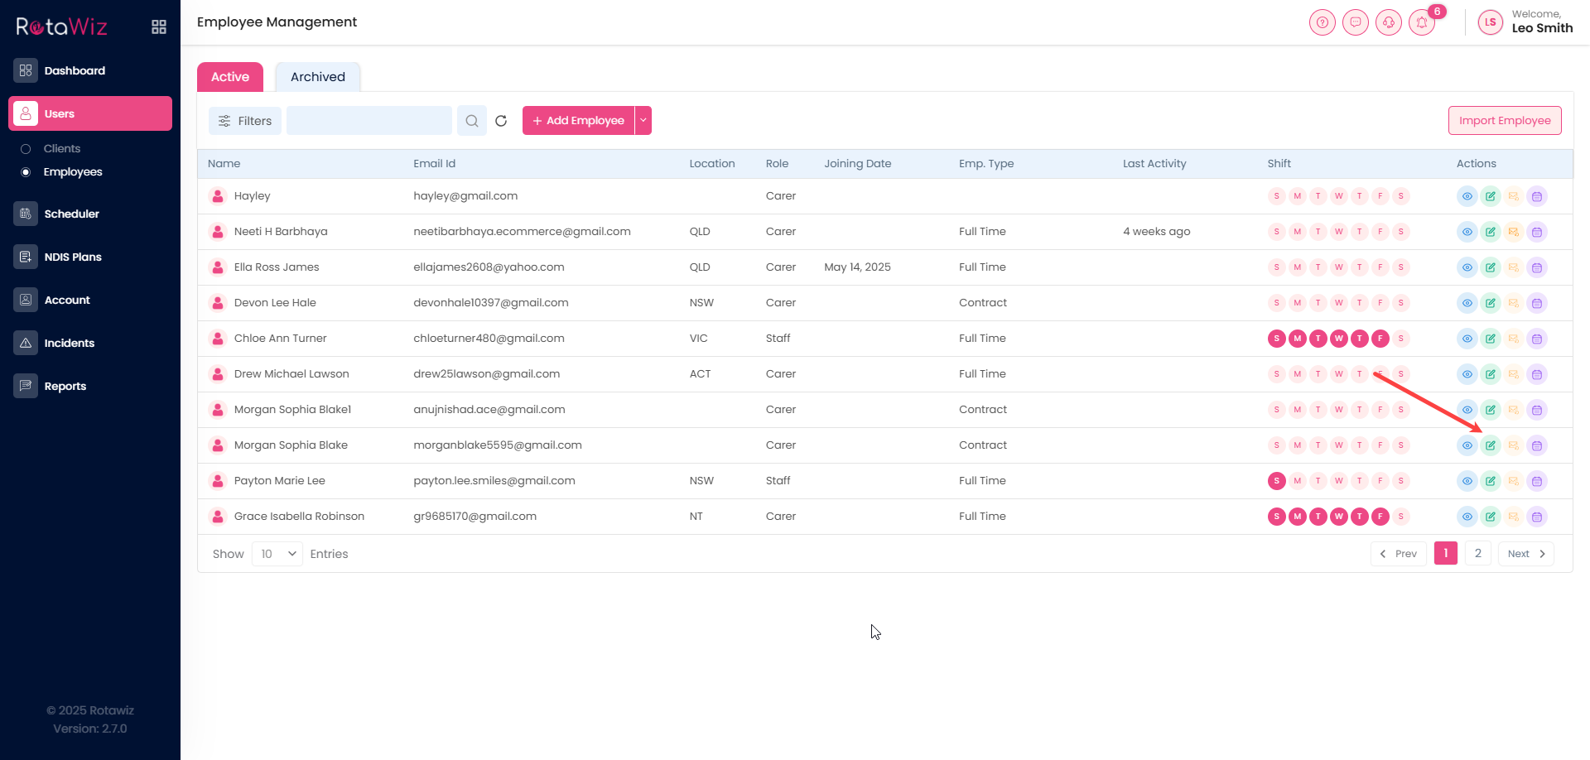The width and height of the screenshot is (1590, 760).
Task: Click the edit icon for Morgan Sophia Blake
Action: 1490,445
